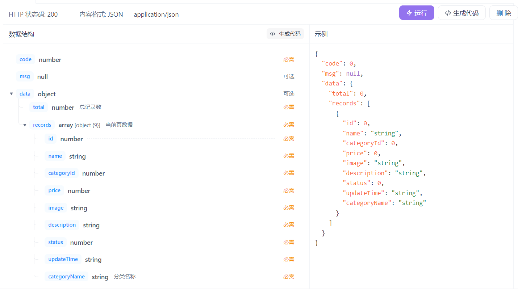Click the object type of data
518x290 pixels.
coord(47,94)
